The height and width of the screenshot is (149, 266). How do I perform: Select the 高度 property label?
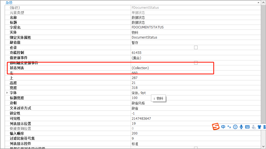(13, 83)
